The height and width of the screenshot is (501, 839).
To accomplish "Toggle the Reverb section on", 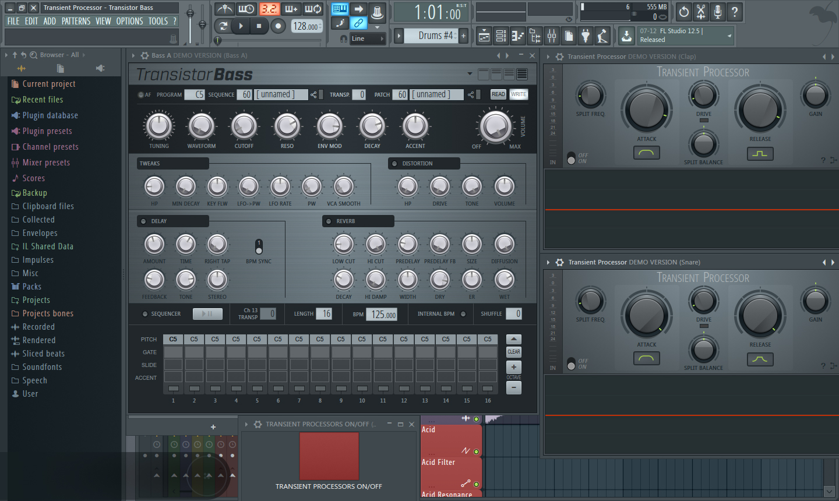I will pyautogui.click(x=329, y=221).
